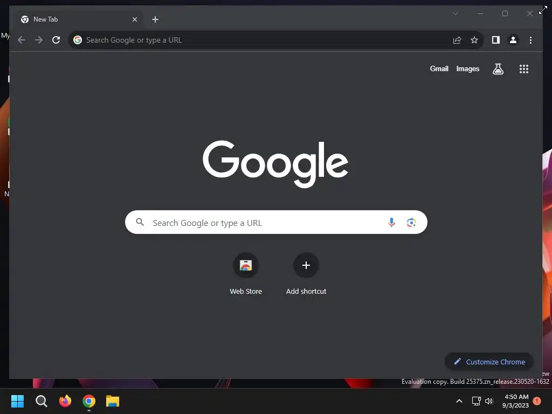Expand the tab search chevron
The width and height of the screenshot is (552, 414).
tap(455, 13)
